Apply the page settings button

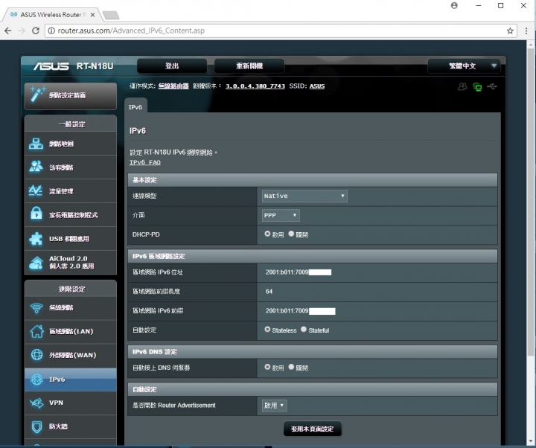[313, 429]
